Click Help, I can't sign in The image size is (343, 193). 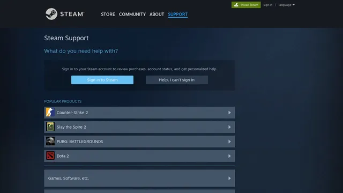point(176,80)
